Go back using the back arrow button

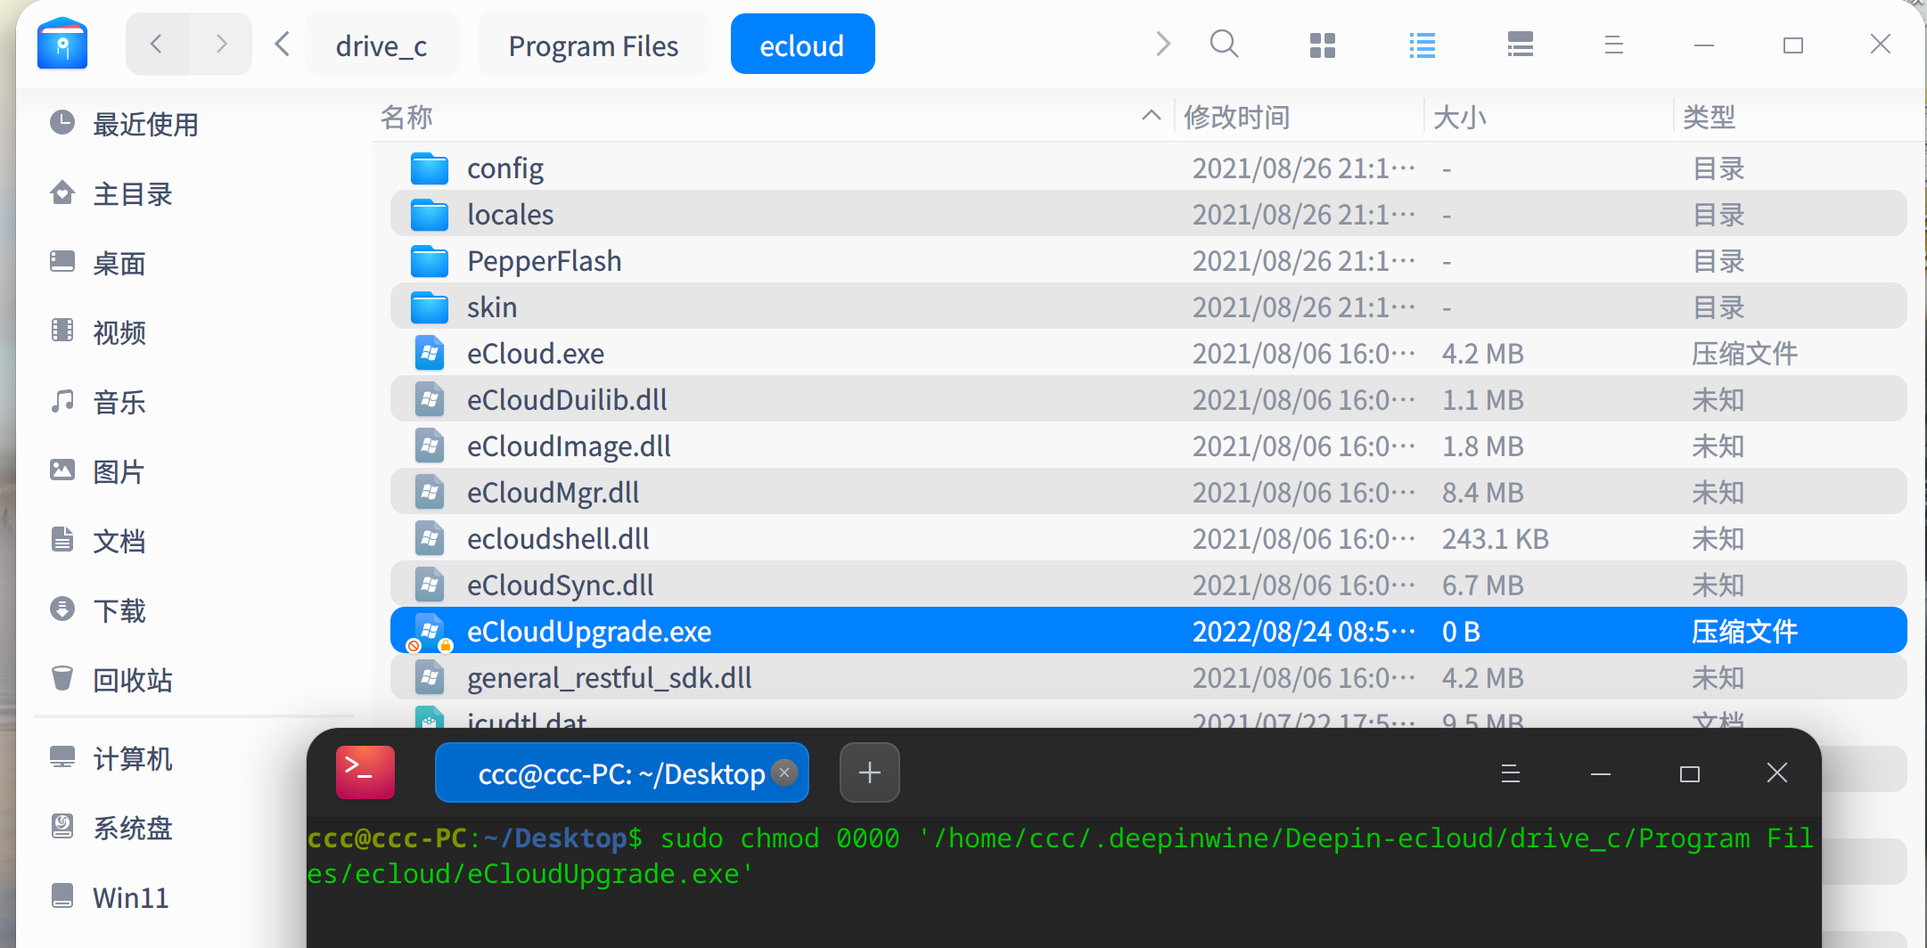[x=157, y=44]
